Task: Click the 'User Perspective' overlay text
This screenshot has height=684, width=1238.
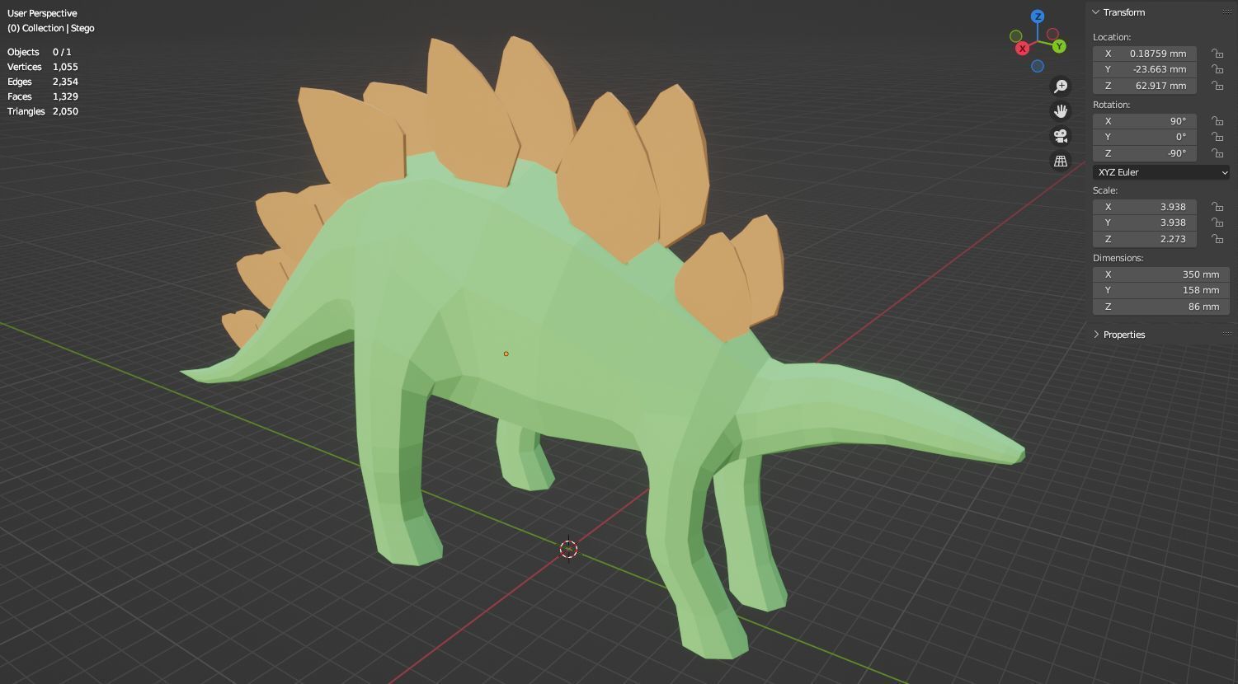Action: (42, 13)
